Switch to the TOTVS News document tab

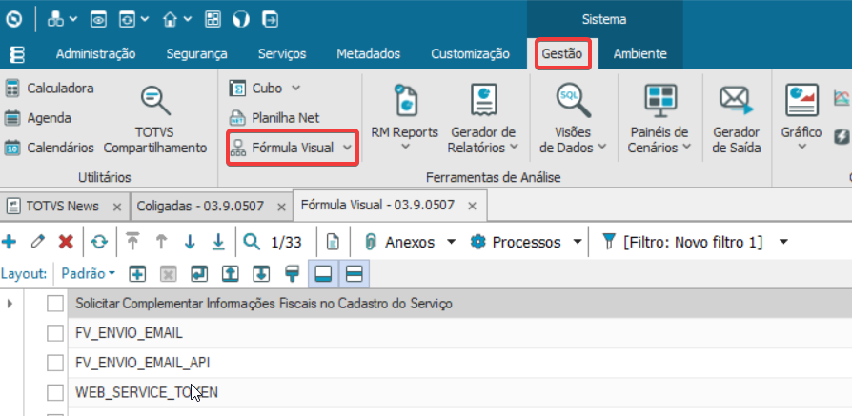coord(63,207)
